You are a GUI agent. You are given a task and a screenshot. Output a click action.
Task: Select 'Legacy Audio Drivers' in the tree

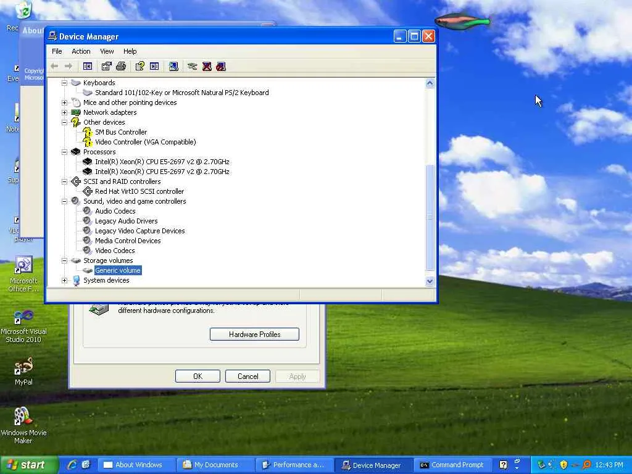tap(126, 221)
